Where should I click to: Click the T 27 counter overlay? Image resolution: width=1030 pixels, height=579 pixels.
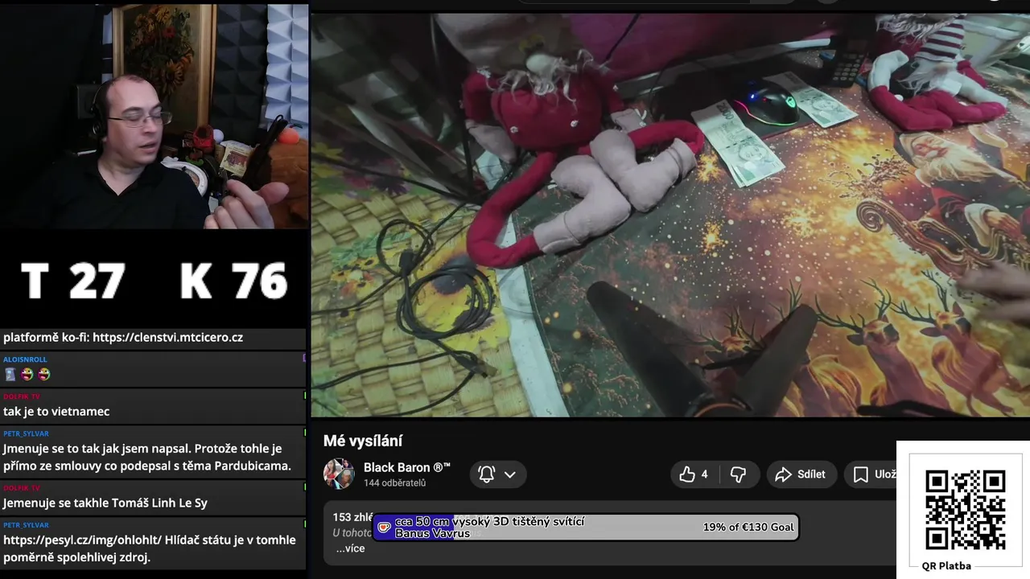(72, 281)
